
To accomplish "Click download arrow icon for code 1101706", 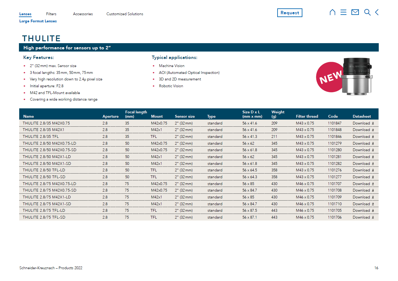I will [x=373, y=217].
